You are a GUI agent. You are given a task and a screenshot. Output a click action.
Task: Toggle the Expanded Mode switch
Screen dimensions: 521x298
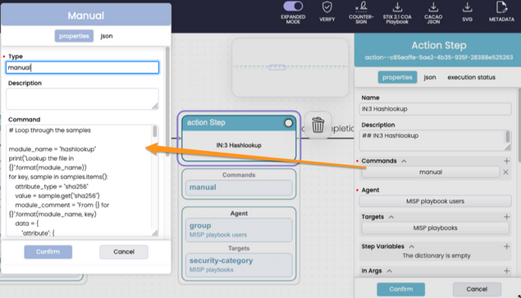[x=293, y=7]
